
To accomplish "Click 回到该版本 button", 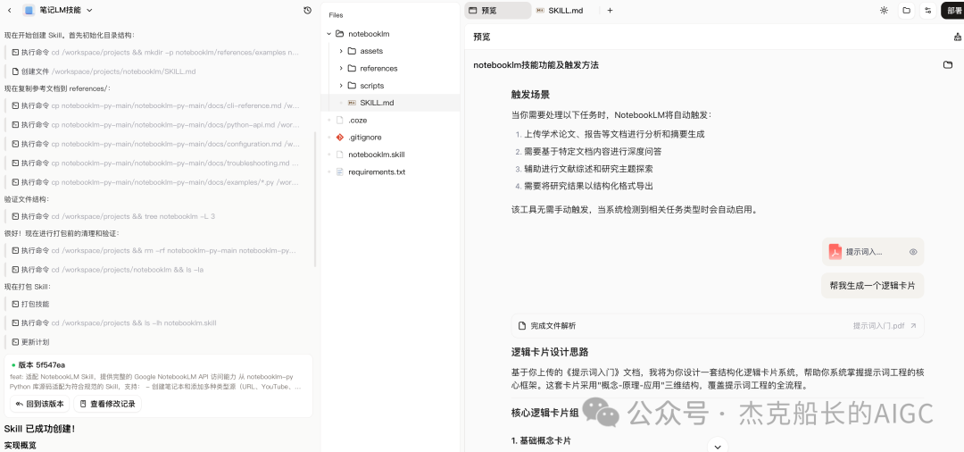I will point(40,404).
